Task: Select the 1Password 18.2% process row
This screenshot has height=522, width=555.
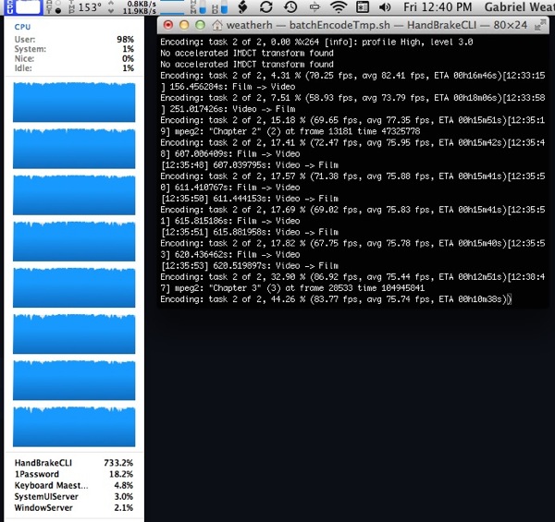Action: [x=74, y=474]
